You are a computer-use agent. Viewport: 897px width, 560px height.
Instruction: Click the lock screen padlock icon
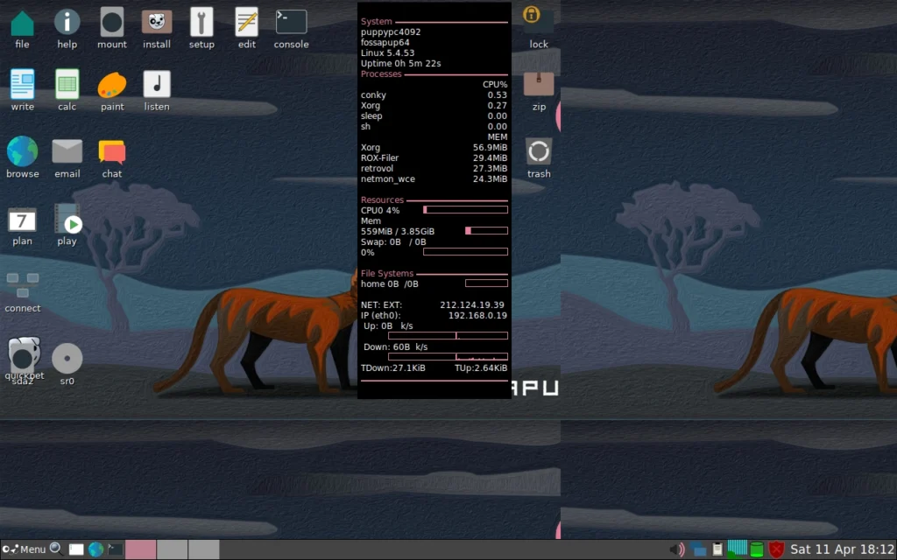[x=539, y=29]
